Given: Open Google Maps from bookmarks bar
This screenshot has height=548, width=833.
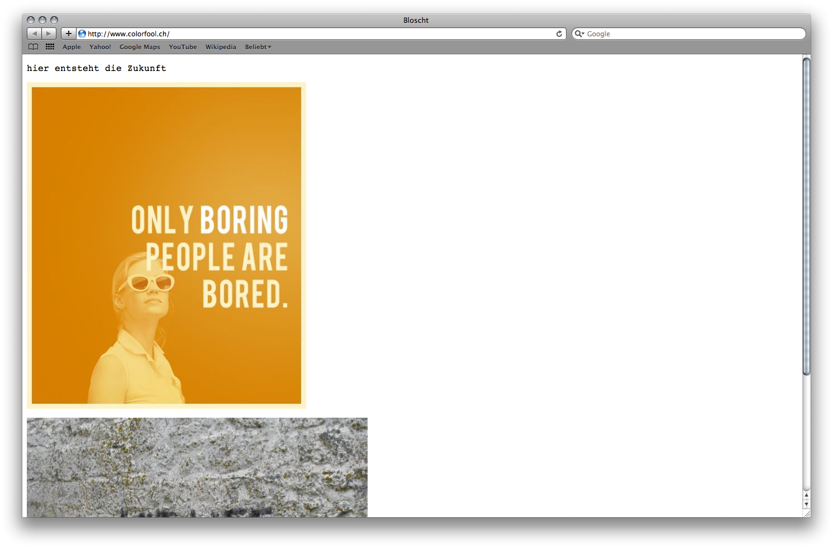Looking at the screenshot, I should click(140, 47).
